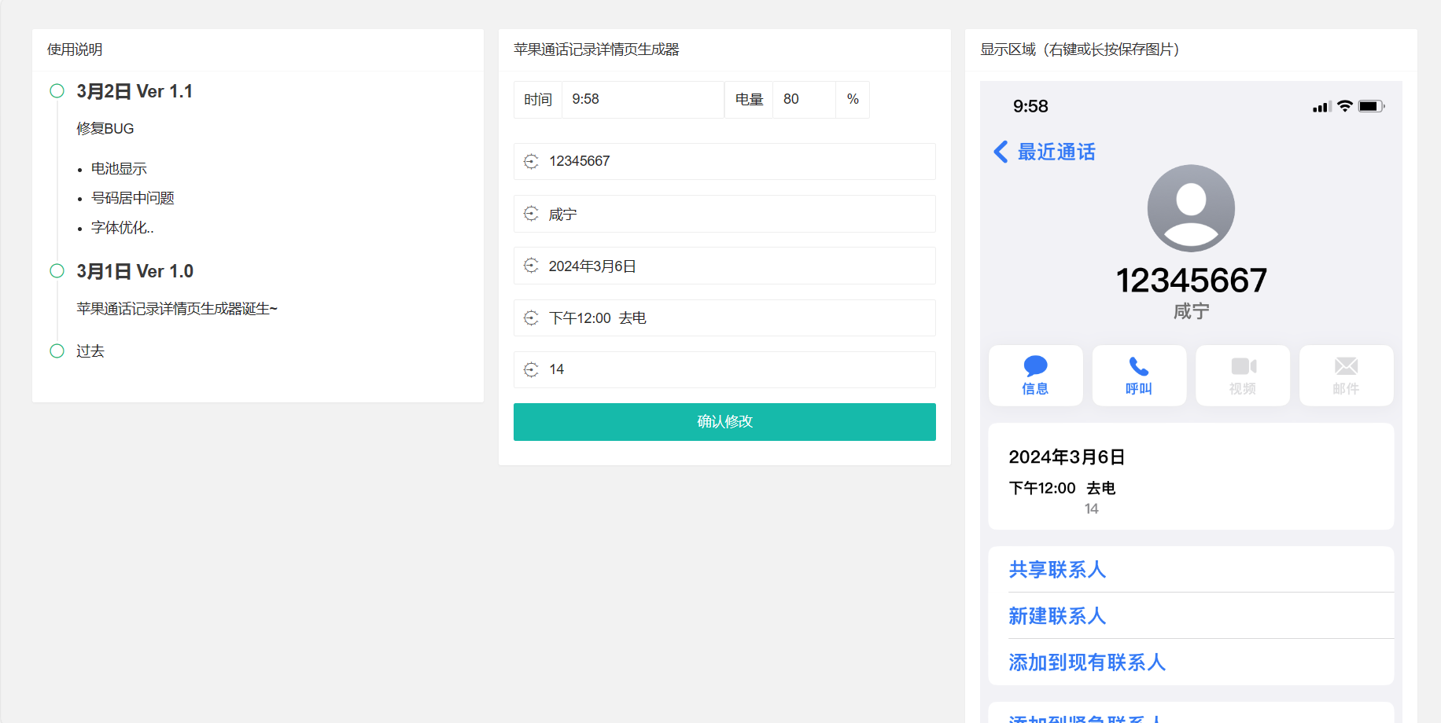1441x723 pixels.
Task: Choose 添加到现有联系人 option
Action: [1087, 662]
